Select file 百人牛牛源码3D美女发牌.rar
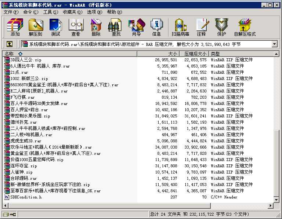Screen dimensions: 282x219 pos(39,103)
